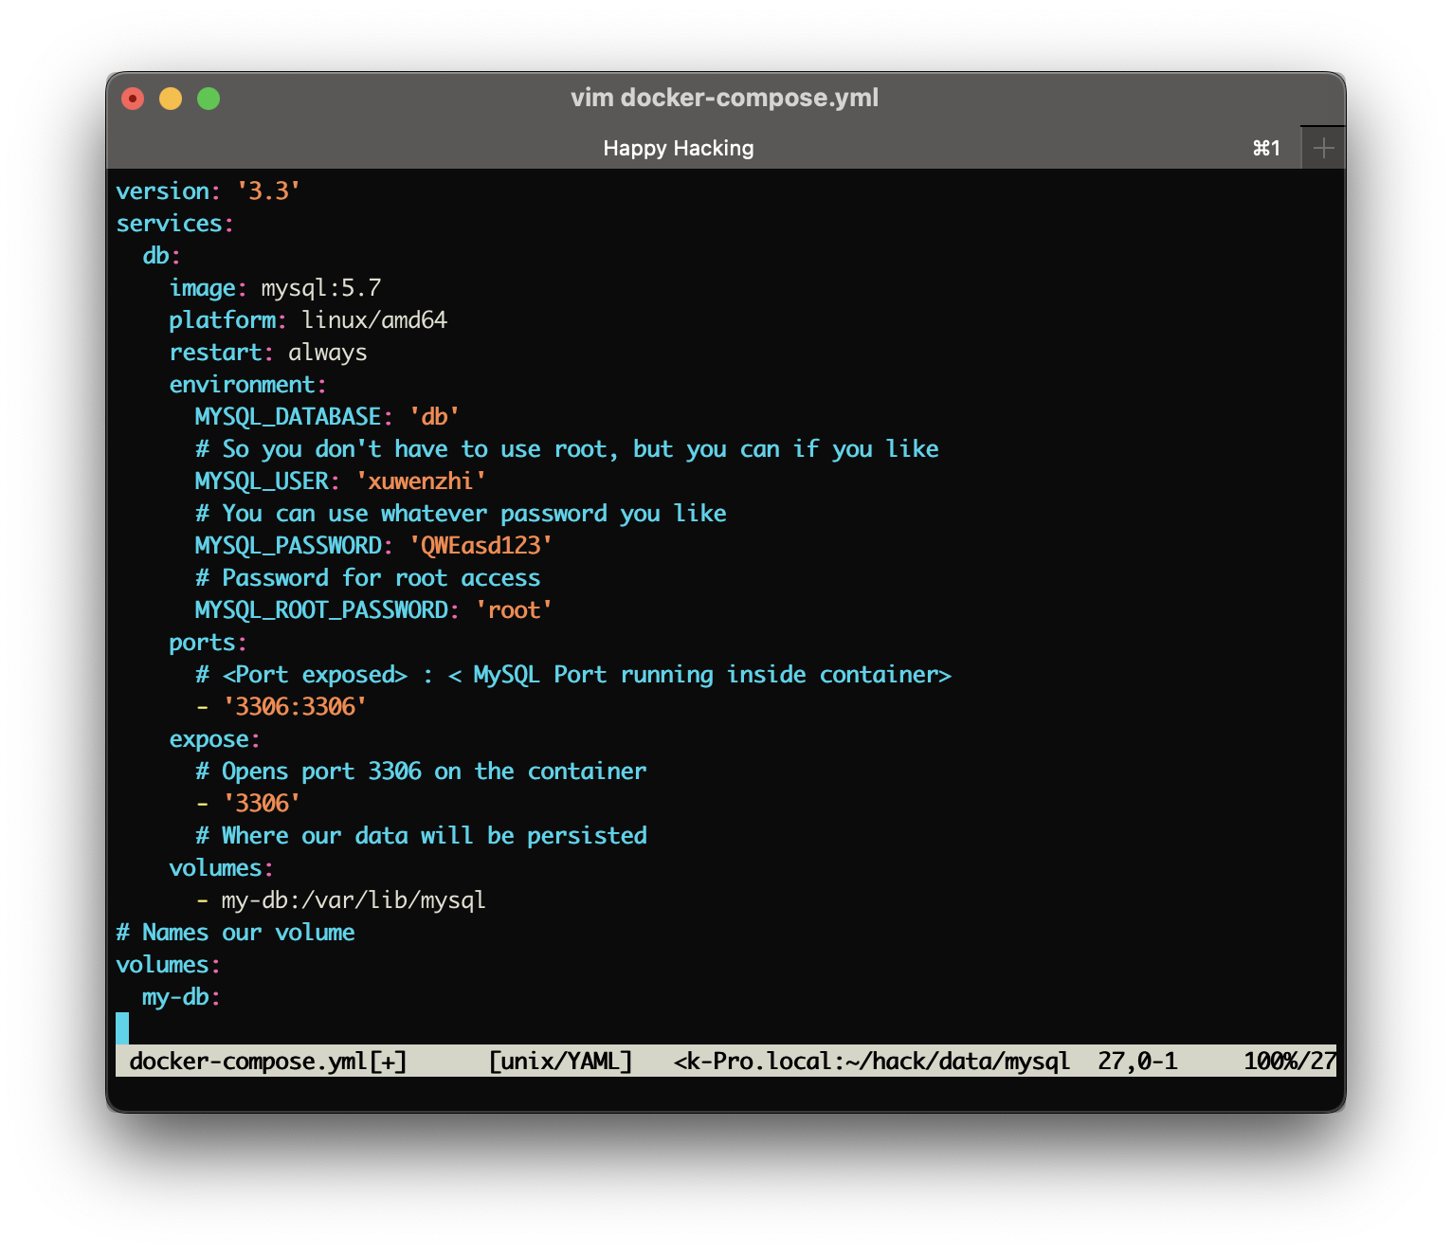This screenshot has height=1253, width=1452.
Task: Place cursor on restart always line
Action: click(x=268, y=353)
